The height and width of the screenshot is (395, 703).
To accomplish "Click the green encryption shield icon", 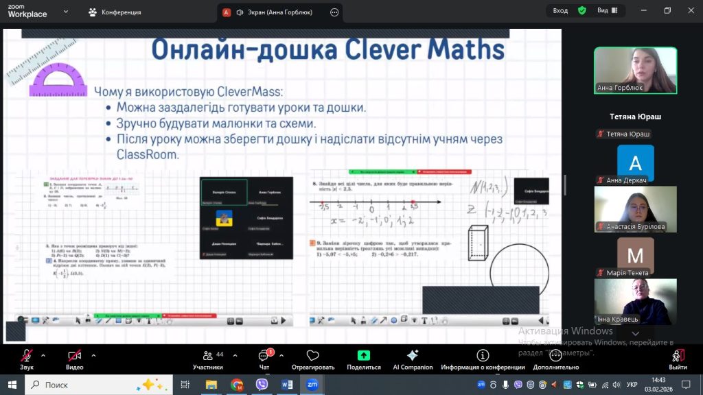I will 582,10.
